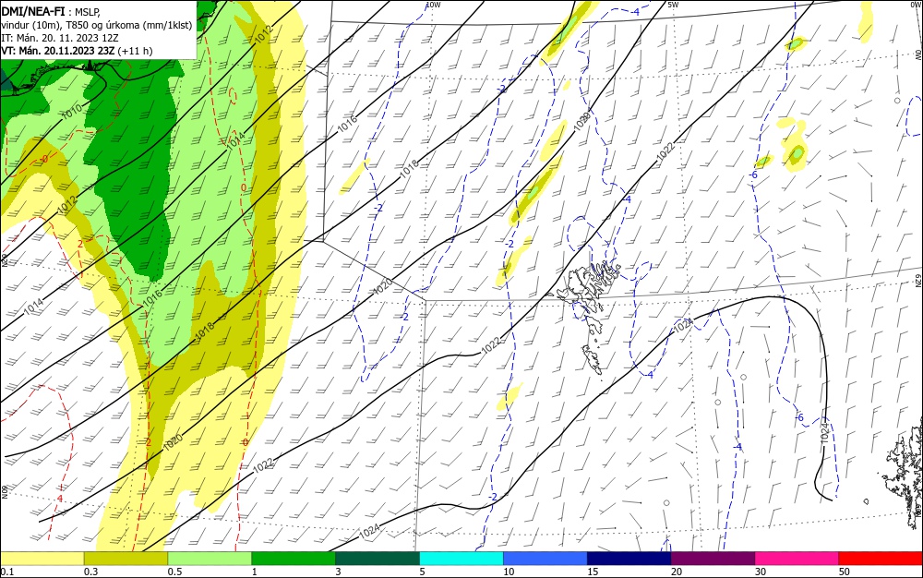Screen dimensions: 923x578
Task: Click the "5W" longitude label
Action: (674, 5)
